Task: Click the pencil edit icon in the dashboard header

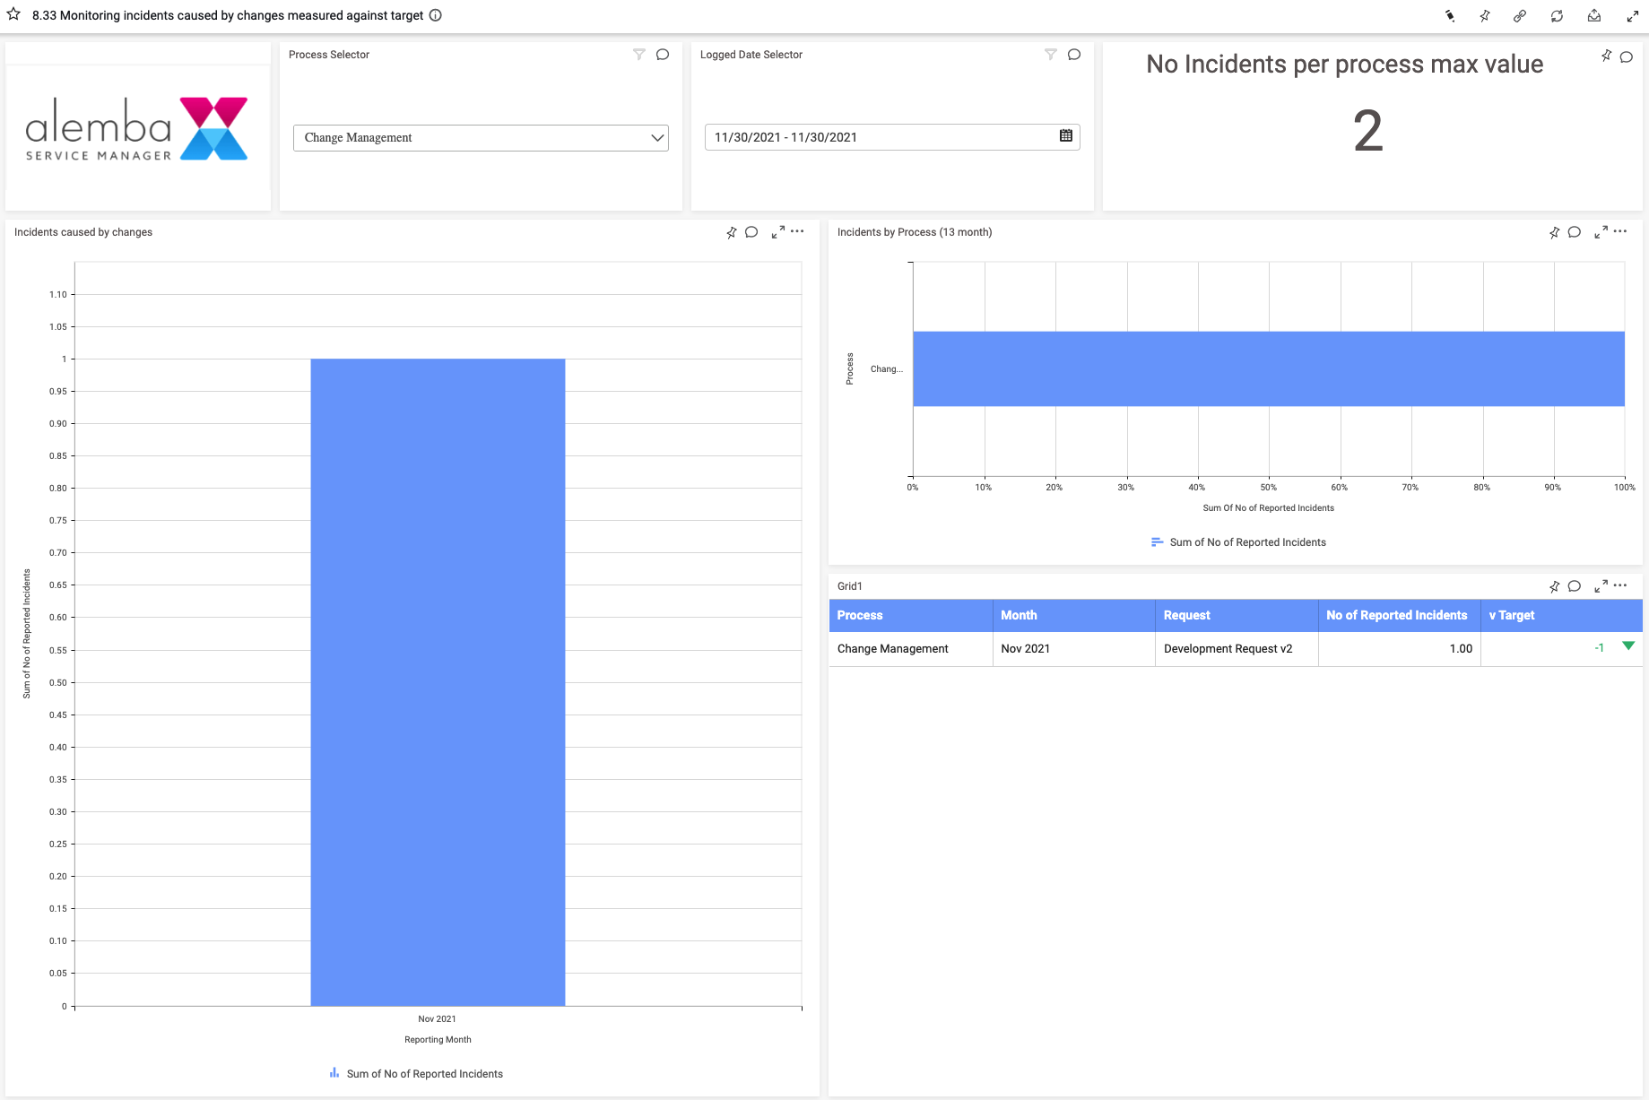Action: pyautogui.click(x=1450, y=16)
